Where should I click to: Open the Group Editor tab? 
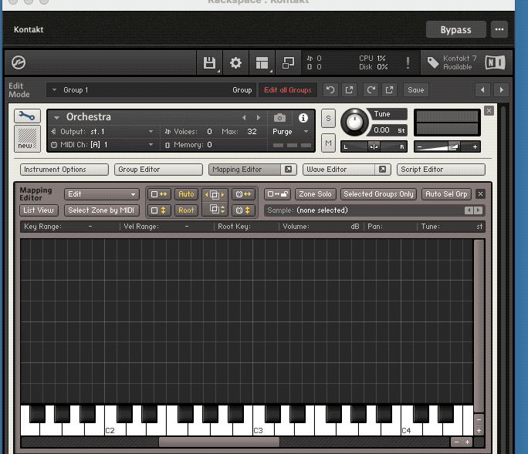click(158, 170)
